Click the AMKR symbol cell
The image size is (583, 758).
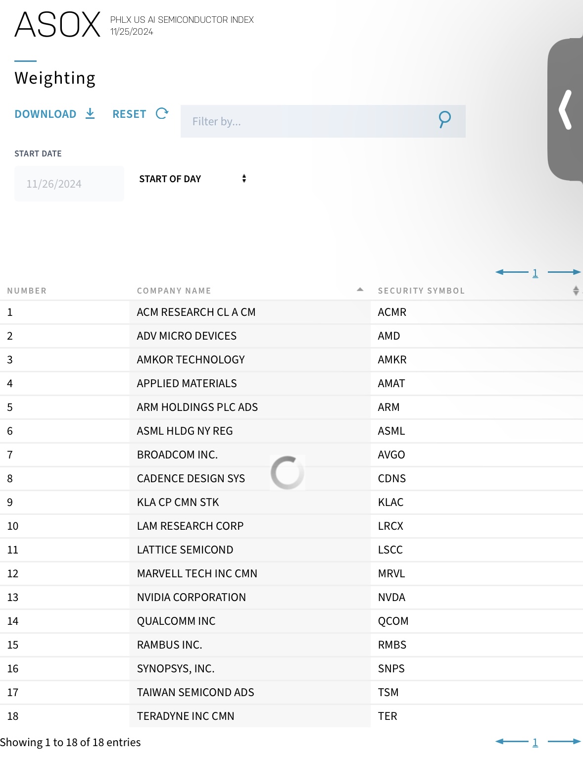coord(477,359)
